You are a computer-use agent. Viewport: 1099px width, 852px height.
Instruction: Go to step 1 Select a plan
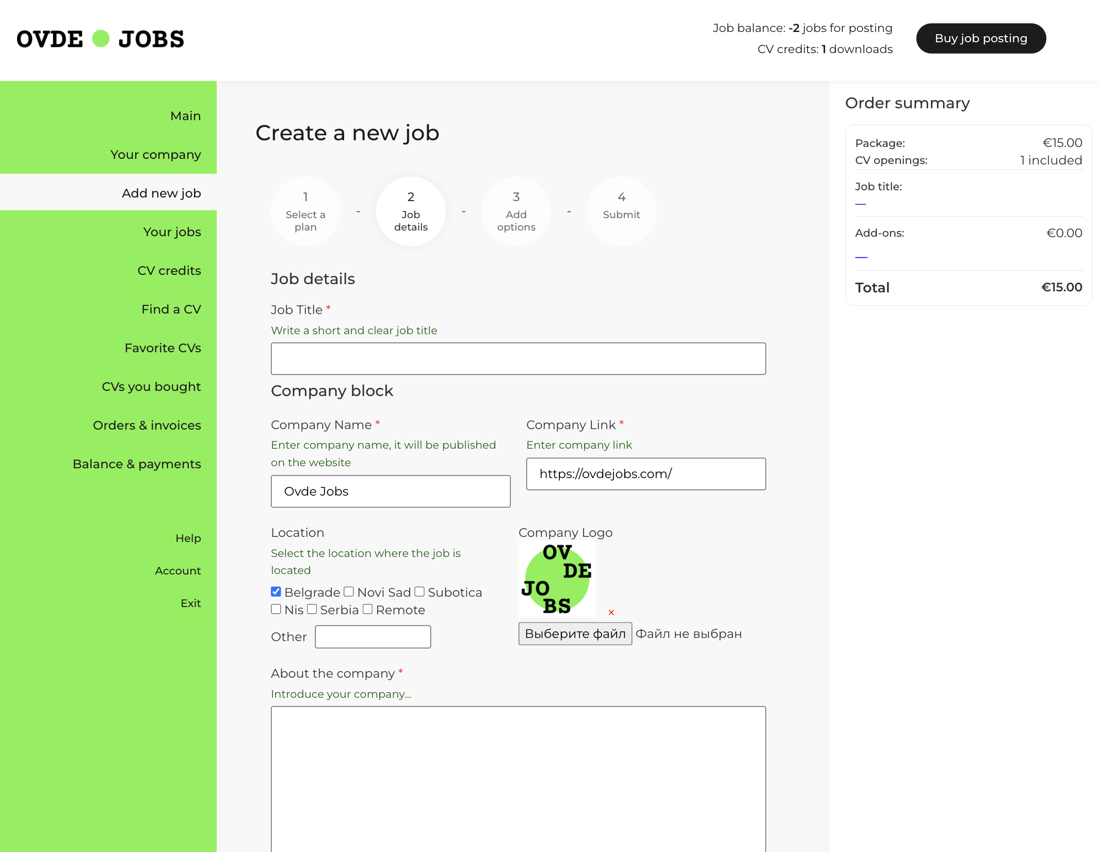pos(305,211)
